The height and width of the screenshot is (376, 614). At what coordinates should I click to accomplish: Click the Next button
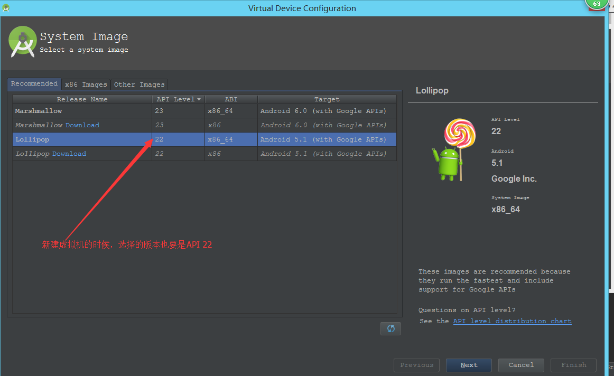(x=469, y=365)
